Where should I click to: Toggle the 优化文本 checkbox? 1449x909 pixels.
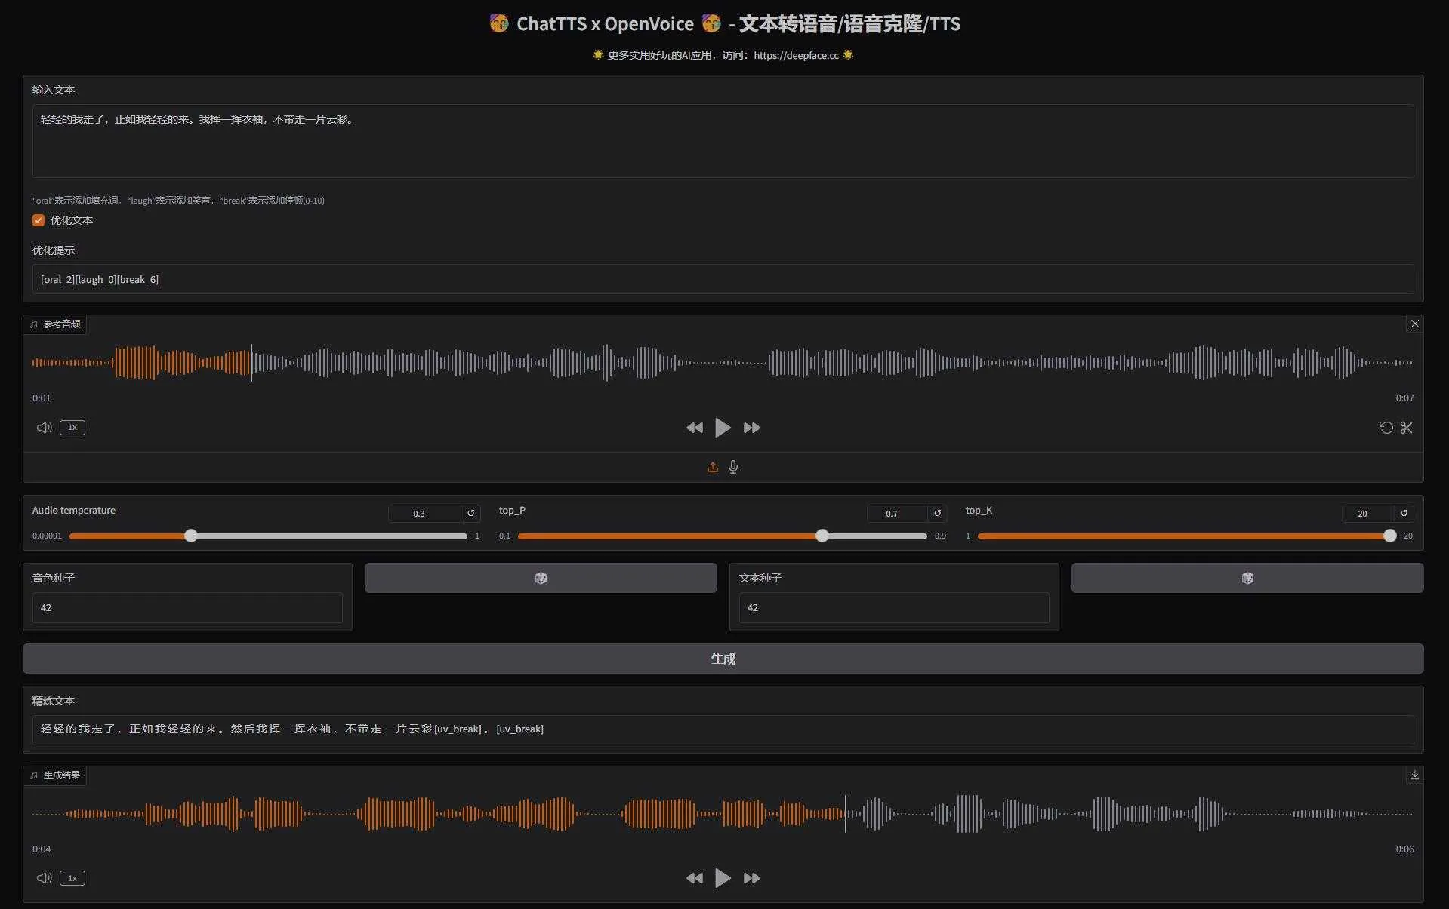click(39, 220)
